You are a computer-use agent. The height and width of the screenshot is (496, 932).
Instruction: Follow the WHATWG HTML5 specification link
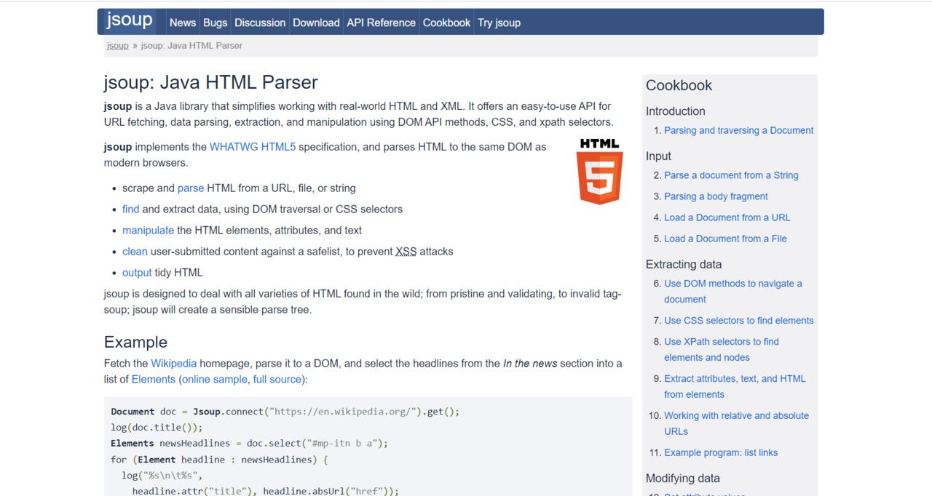[x=253, y=147]
